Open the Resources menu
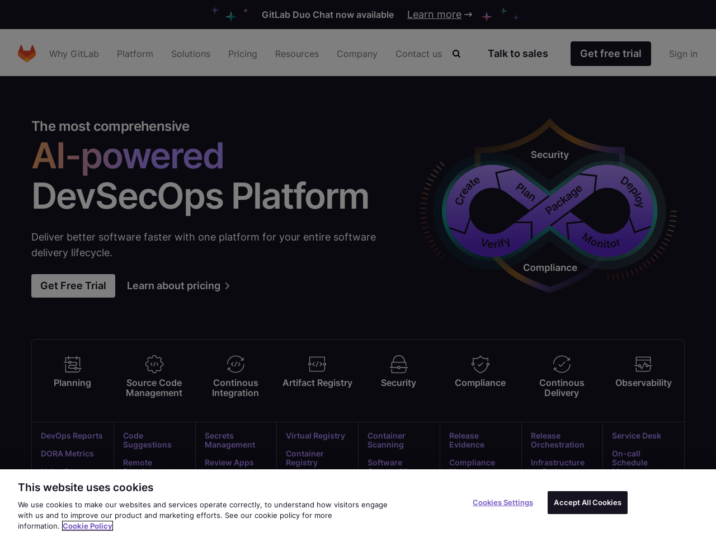 point(297,54)
